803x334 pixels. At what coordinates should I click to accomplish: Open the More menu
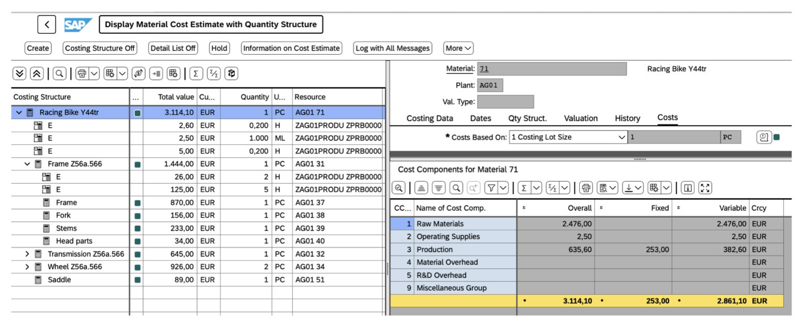(x=457, y=48)
